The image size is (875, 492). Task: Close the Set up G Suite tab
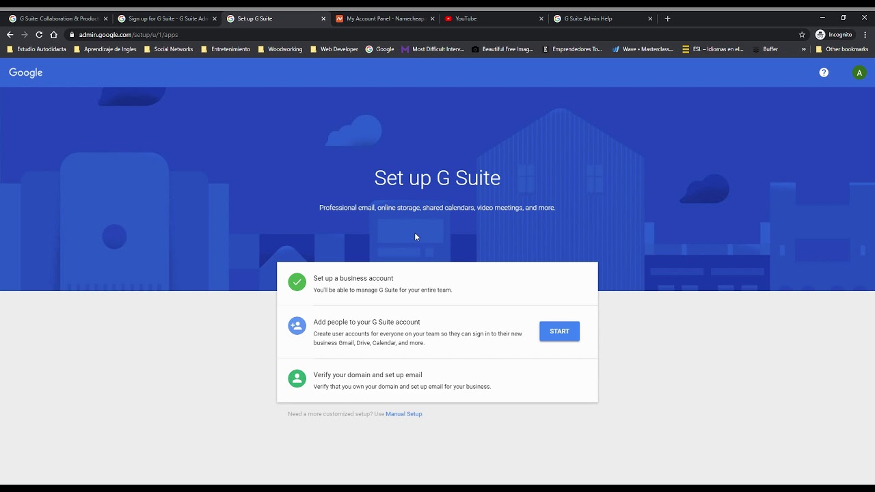coord(323,18)
